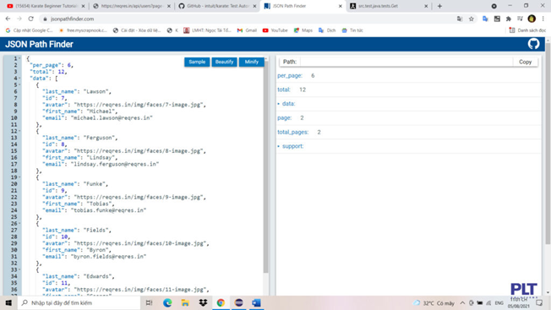Select the total_pages key in tree view
Screen dimensions: 551x310
tap(292, 132)
